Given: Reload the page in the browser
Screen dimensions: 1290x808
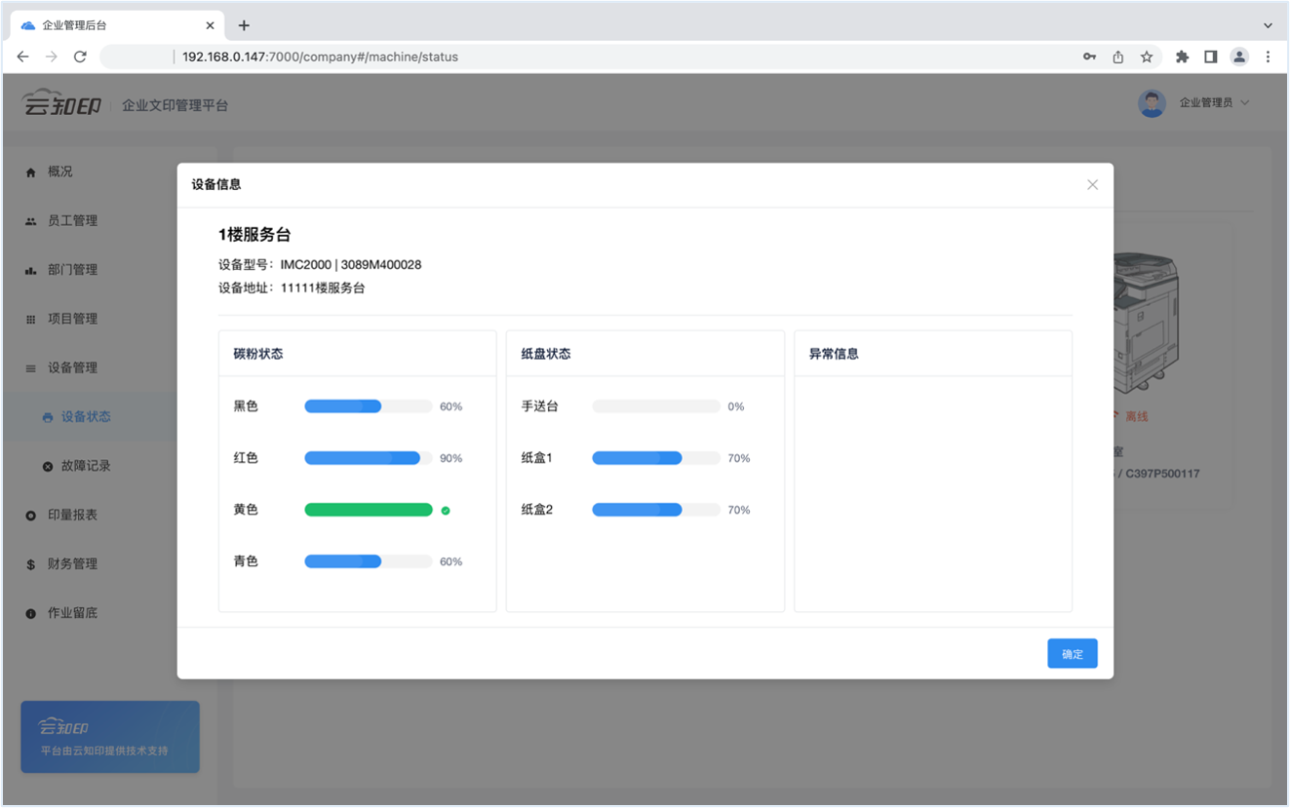Looking at the screenshot, I should pos(80,57).
